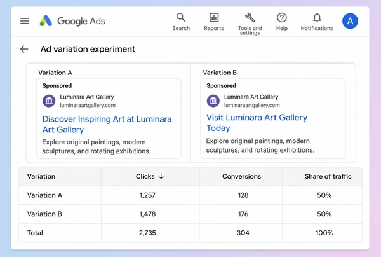Screen dimensions: 381x257
Task: Click the Ad variation experiment title
Action: coord(88,49)
